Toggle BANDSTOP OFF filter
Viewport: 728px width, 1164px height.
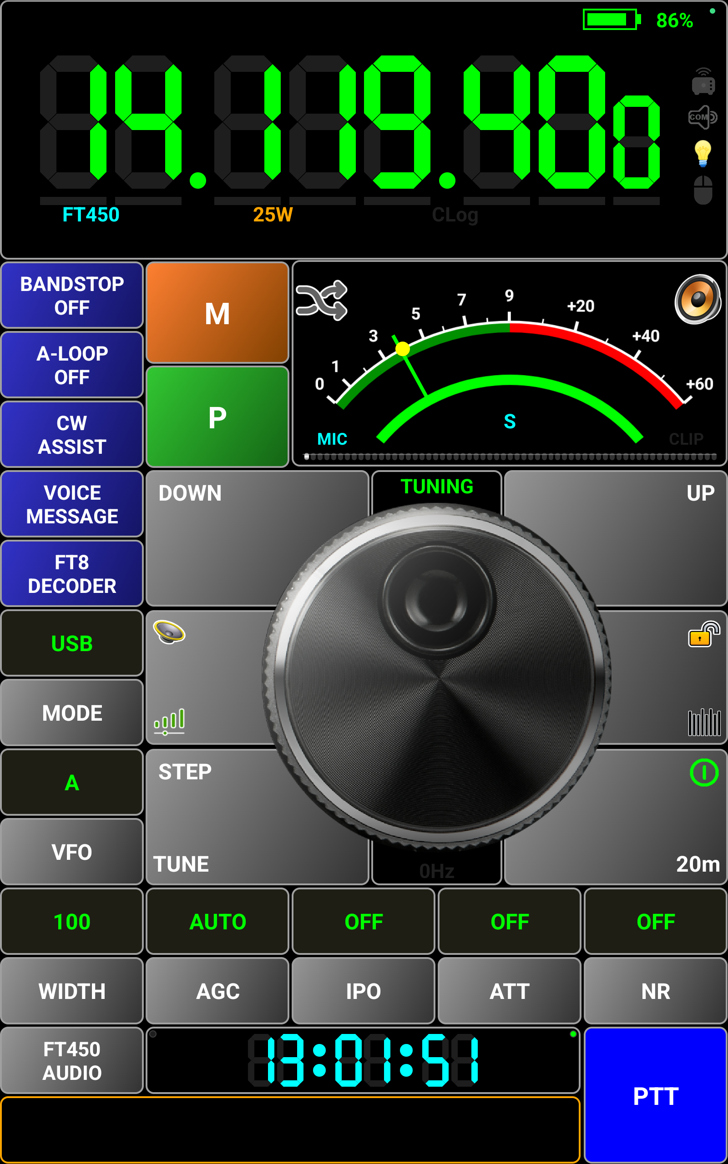72,296
